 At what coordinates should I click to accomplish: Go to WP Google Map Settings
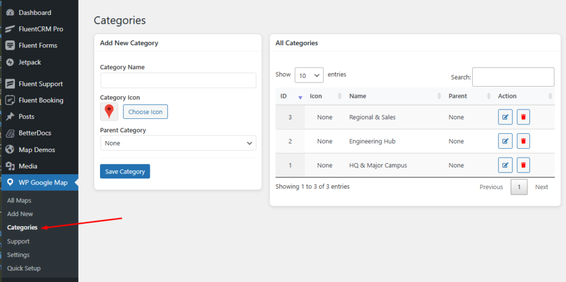[18, 255]
